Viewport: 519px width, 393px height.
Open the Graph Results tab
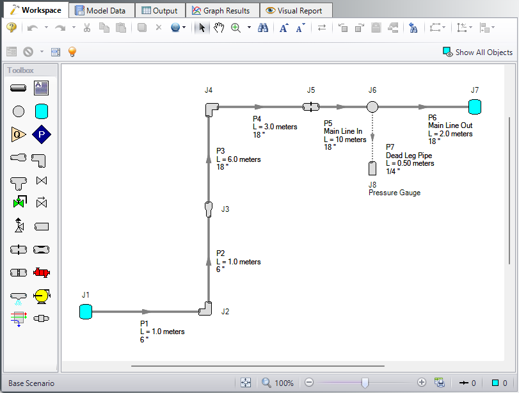[222, 10]
